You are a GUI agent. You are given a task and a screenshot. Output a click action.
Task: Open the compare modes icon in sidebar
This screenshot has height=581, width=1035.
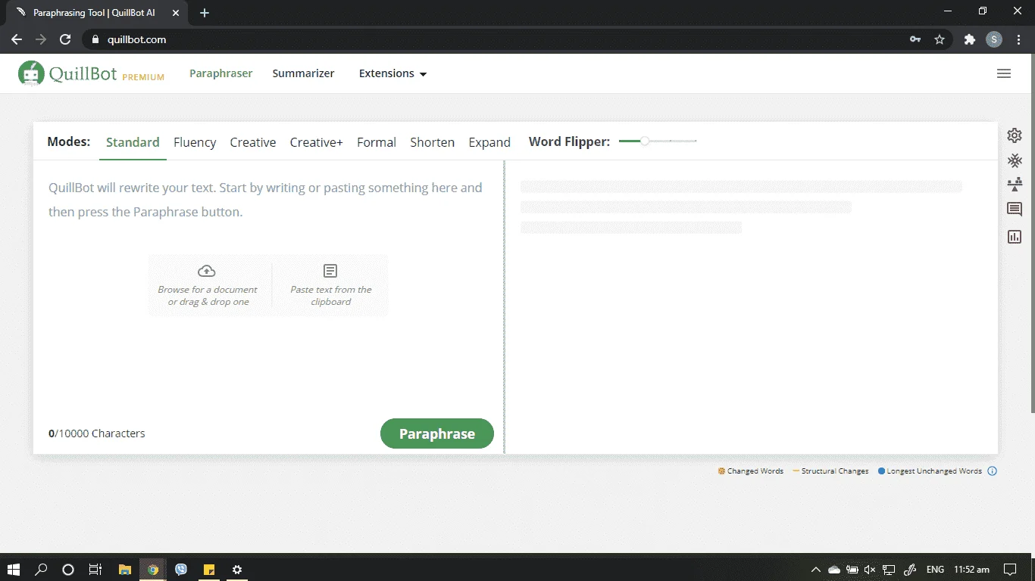tap(1015, 184)
